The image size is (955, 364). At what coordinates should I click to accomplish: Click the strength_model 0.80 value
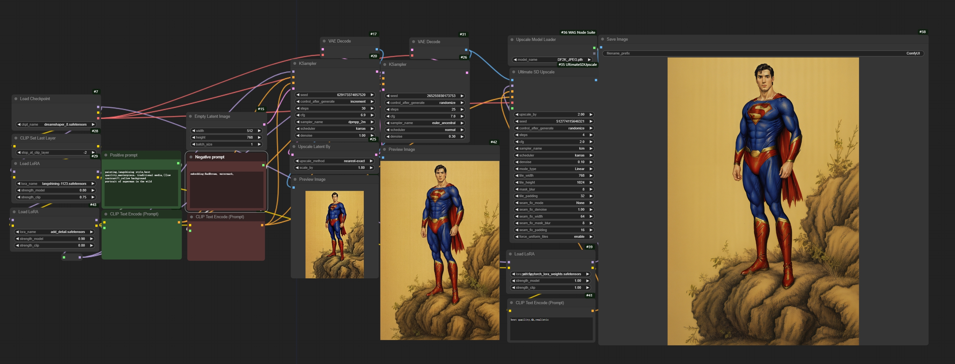pyautogui.click(x=83, y=190)
